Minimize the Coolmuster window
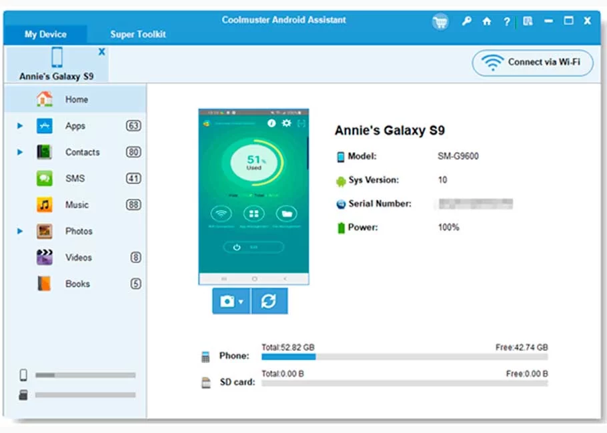This screenshot has width=607, height=433. tap(548, 21)
